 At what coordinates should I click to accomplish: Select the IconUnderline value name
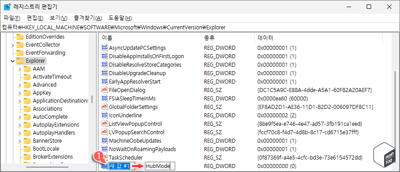[x=125, y=115]
